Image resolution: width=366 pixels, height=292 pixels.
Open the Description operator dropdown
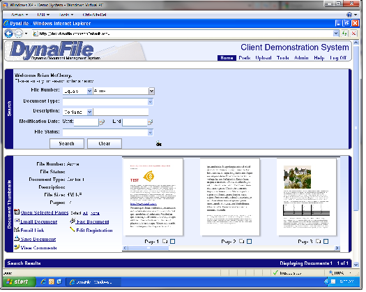89,112
